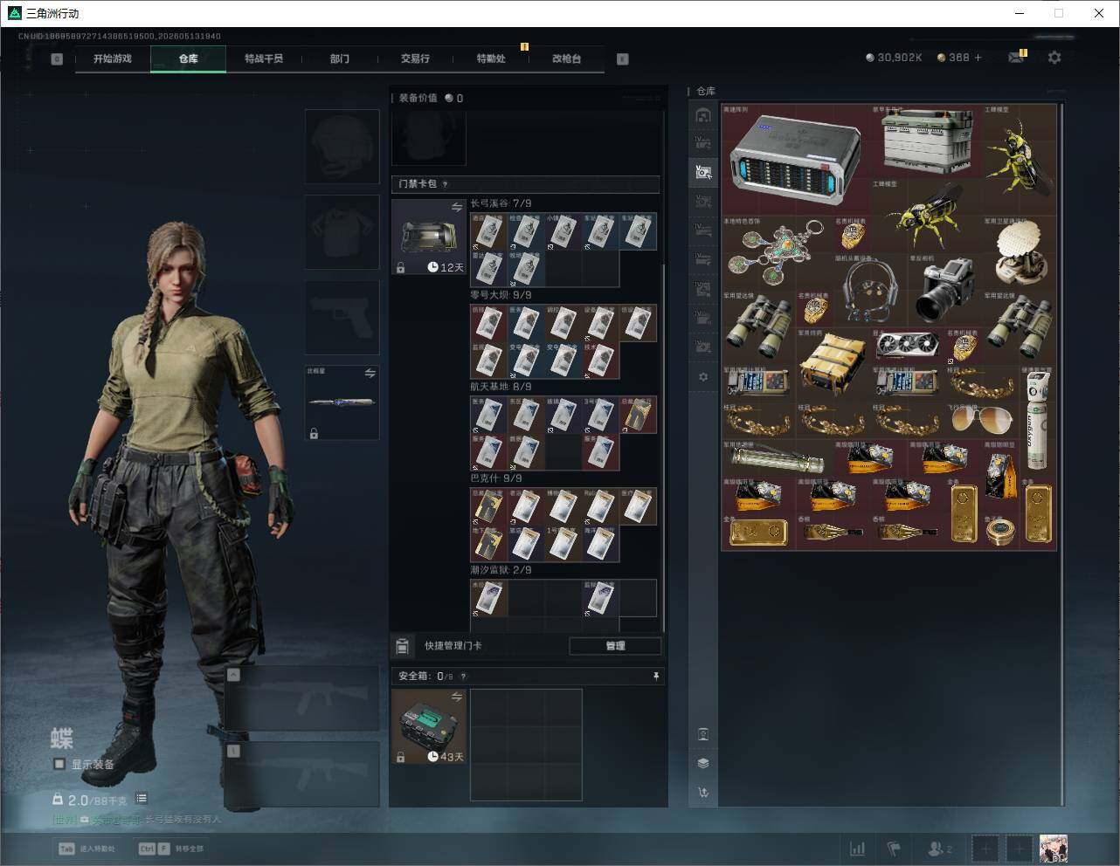Select the safe box with 43天
1120x866 pixels.
pos(429,726)
